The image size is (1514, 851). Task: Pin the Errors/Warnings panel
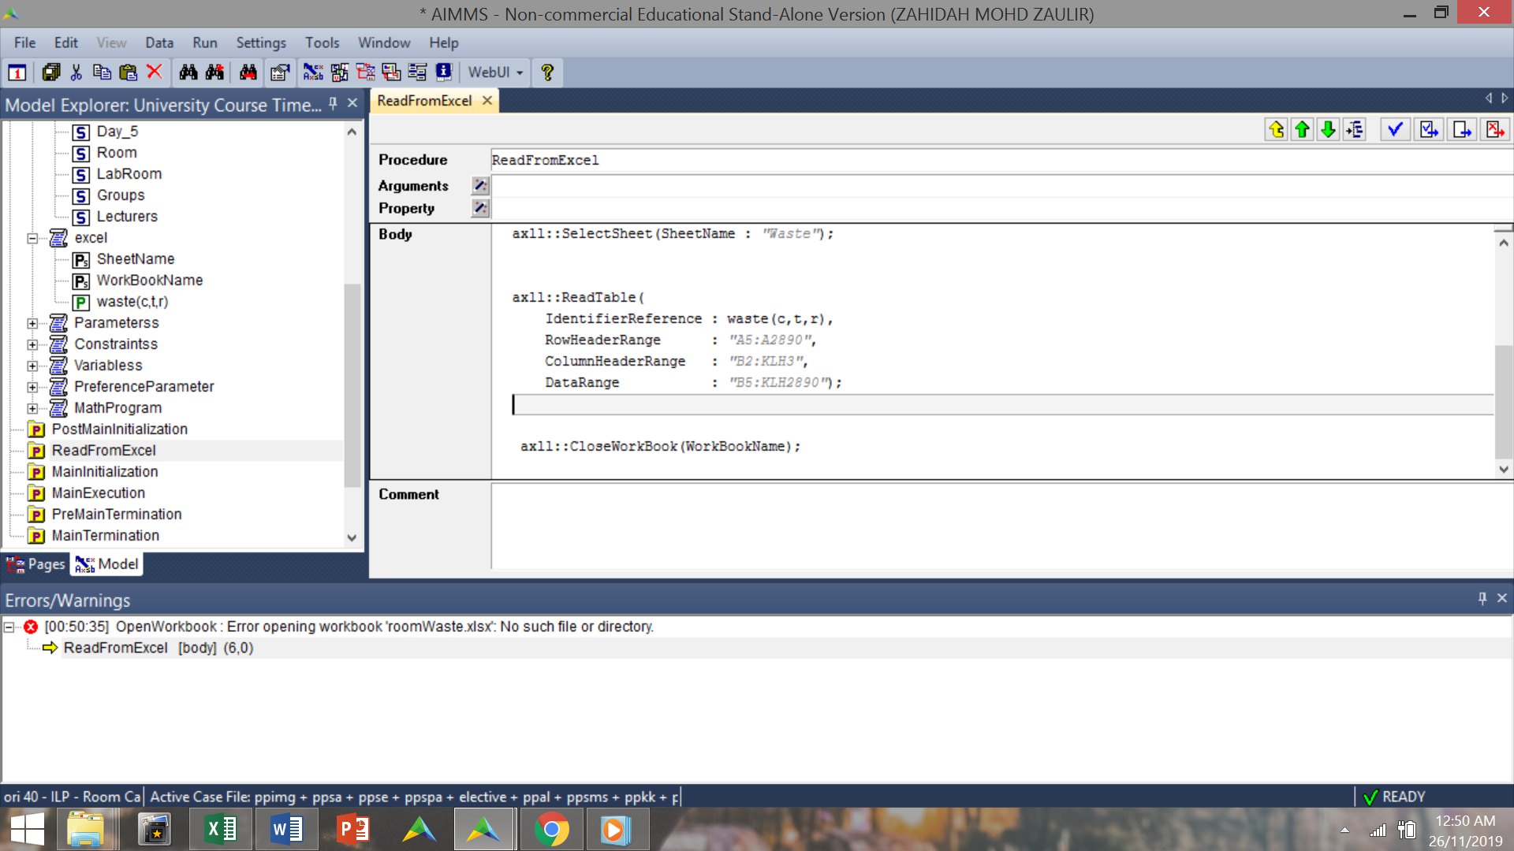1482,599
